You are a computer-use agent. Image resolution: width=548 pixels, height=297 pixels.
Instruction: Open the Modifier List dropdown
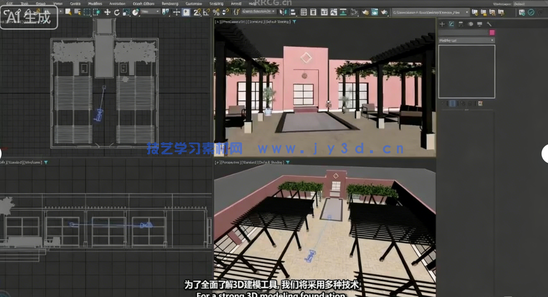(466, 40)
